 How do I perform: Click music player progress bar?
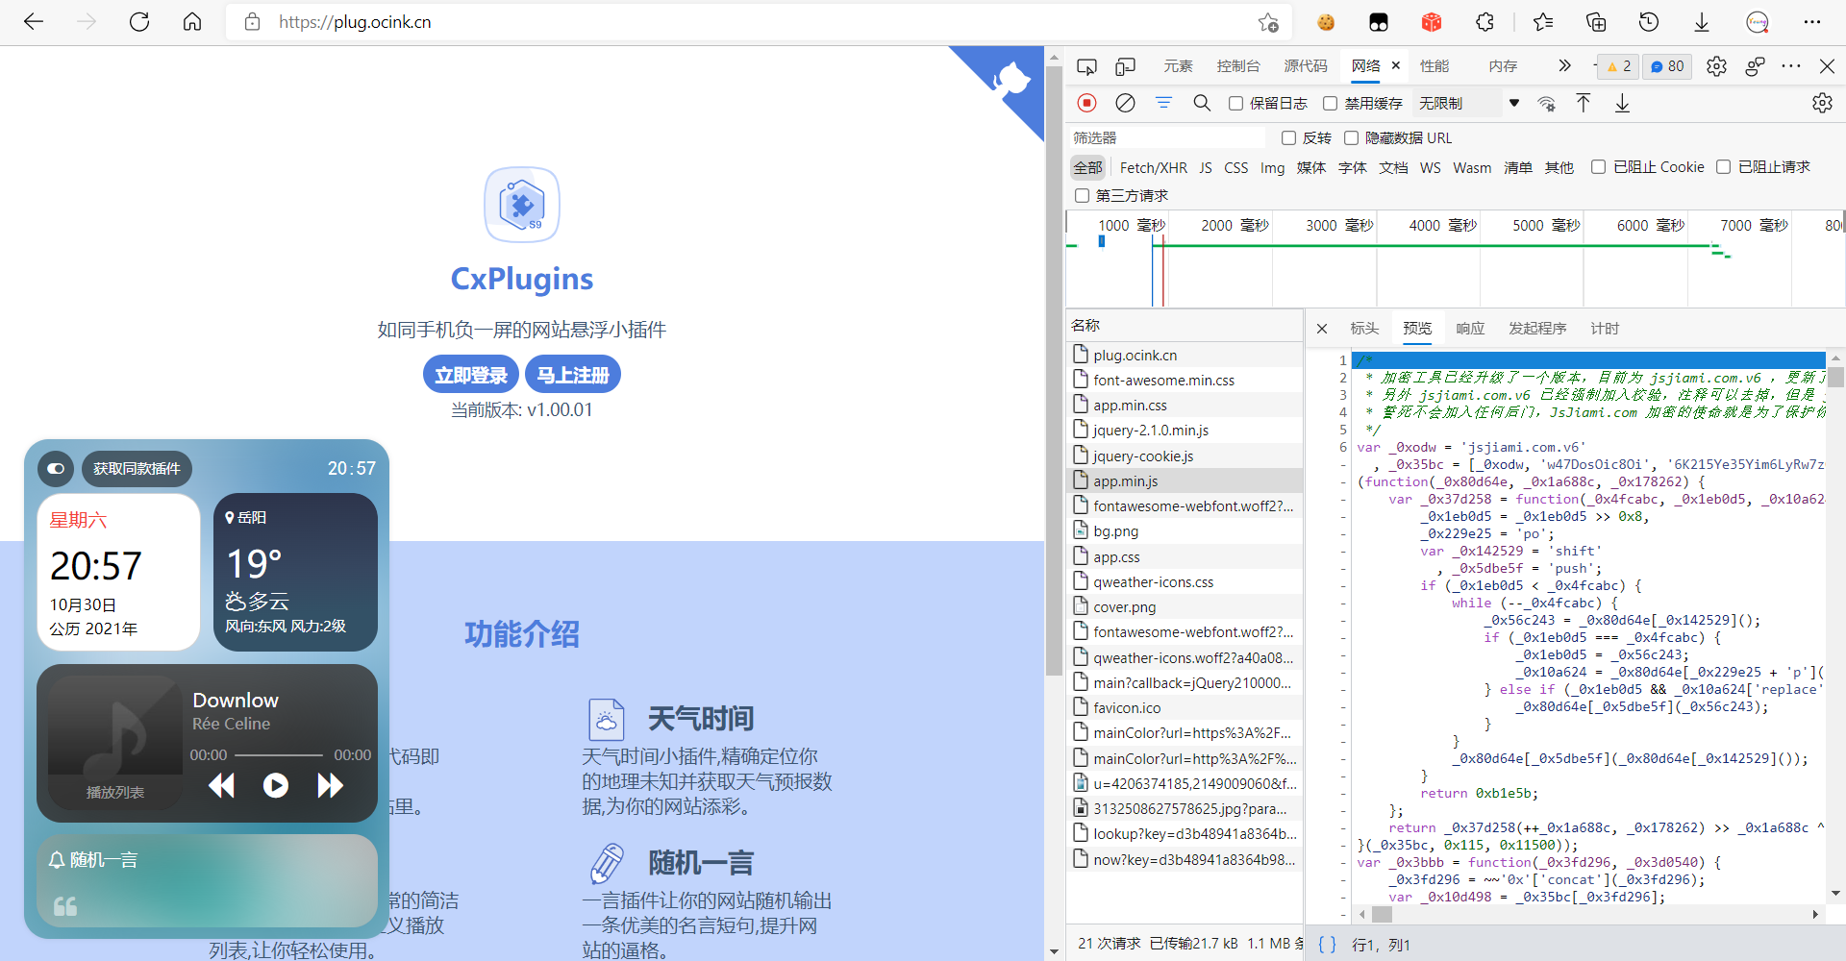279,755
